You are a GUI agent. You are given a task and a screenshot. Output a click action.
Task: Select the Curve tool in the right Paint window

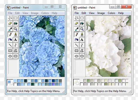coord(82,45)
